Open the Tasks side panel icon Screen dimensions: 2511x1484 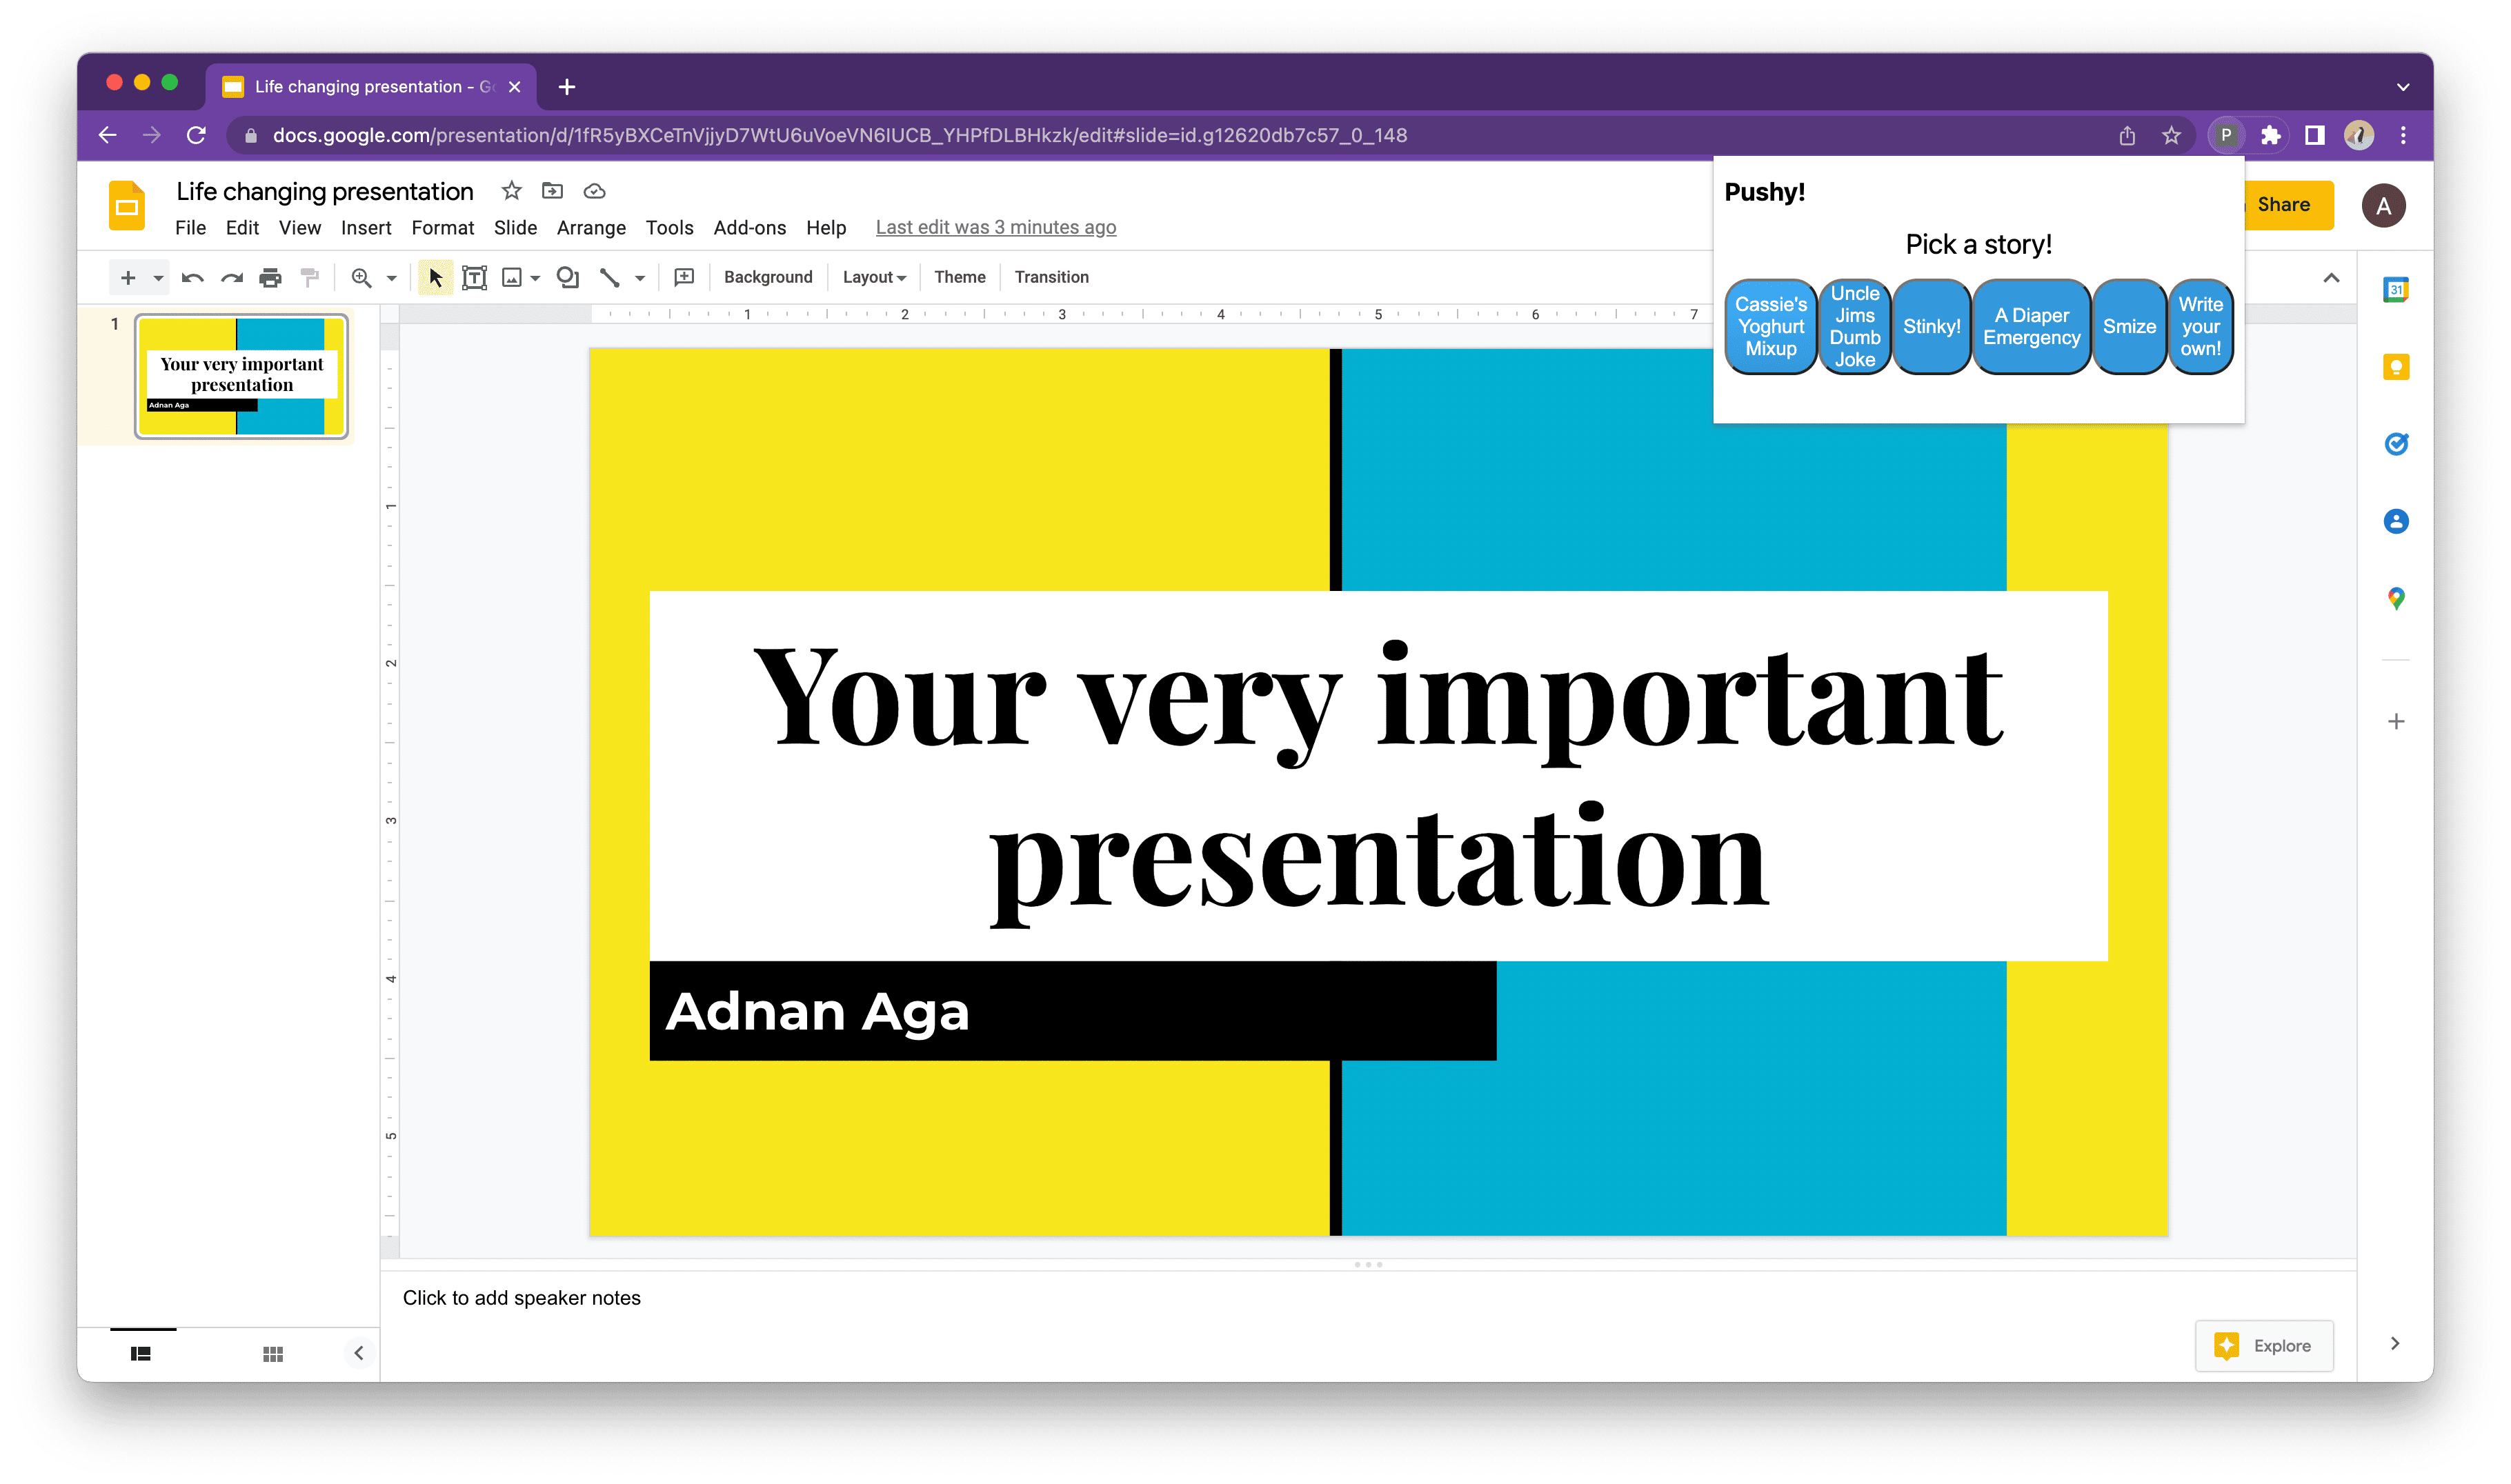2395,444
